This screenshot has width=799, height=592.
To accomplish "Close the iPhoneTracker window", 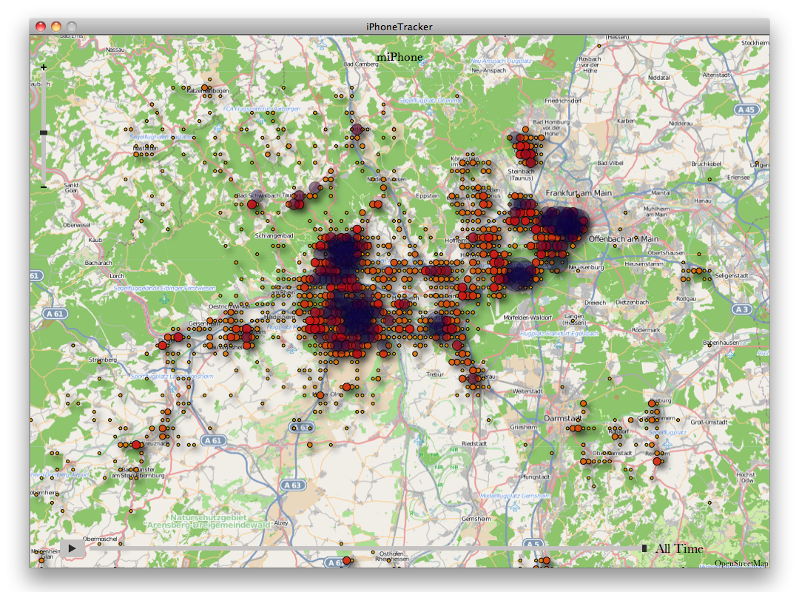I will pyautogui.click(x=41, y=27).
